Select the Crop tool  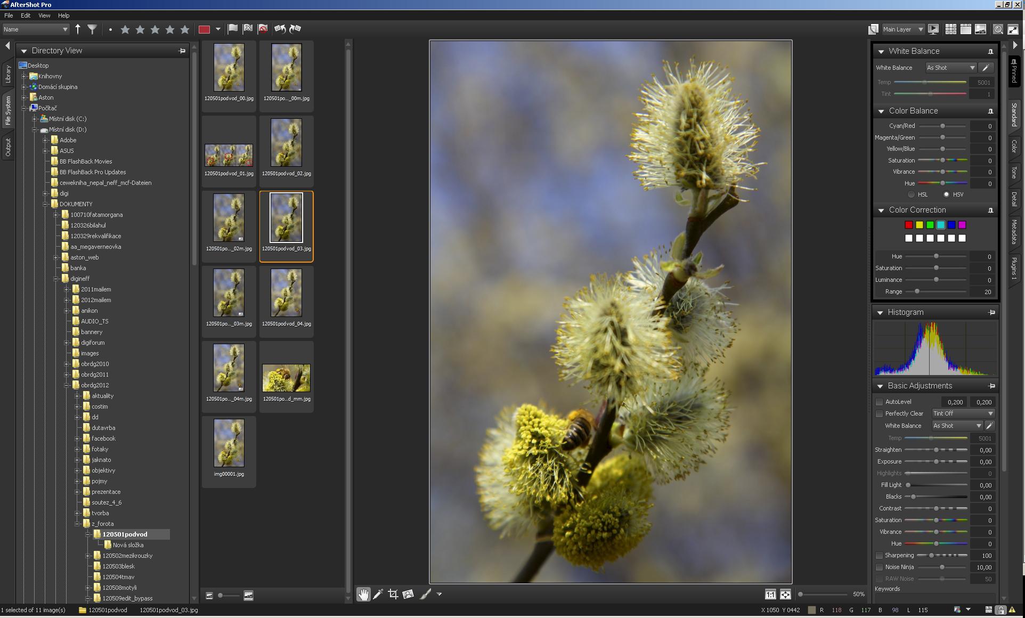[x=393, y=594]
